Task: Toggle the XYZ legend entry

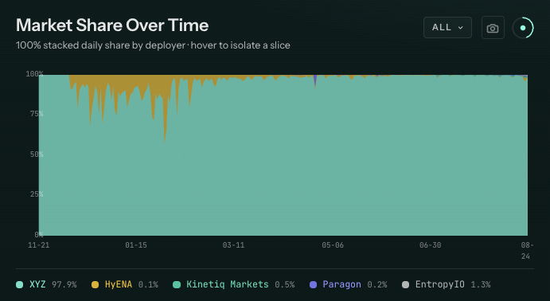Action: pos(46,284)
